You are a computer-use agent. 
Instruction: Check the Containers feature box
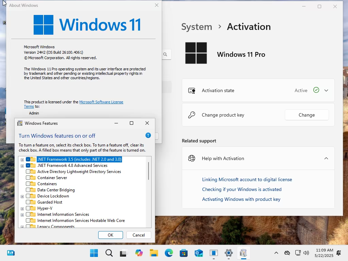(x=28, y=184)
